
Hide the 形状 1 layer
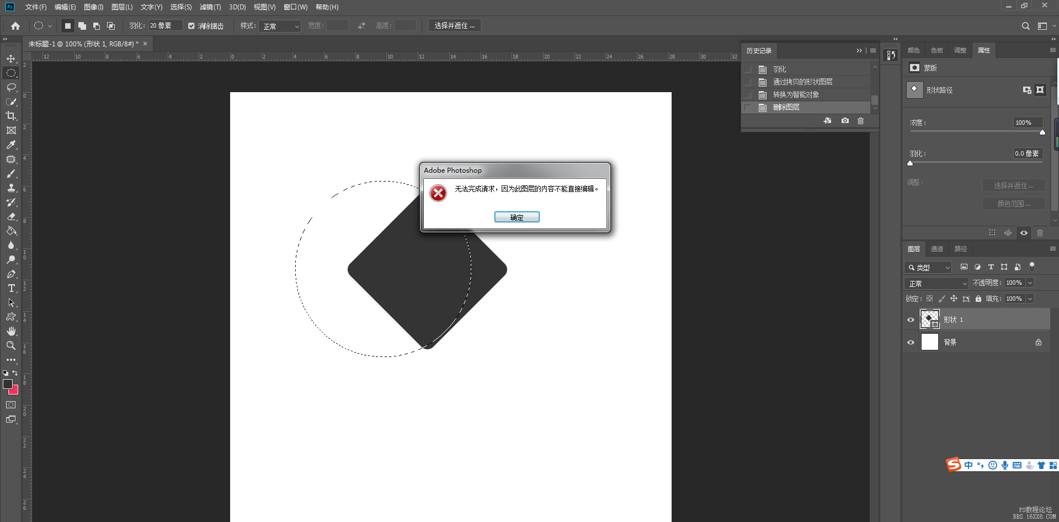click(911, 319)
